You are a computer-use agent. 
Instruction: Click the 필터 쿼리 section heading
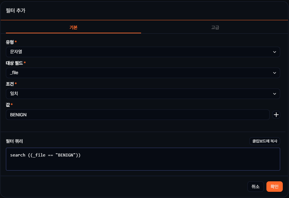14,141
